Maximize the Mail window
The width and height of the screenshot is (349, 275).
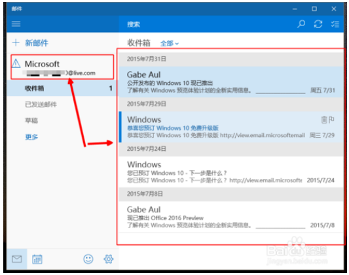[x=314, y=9]
